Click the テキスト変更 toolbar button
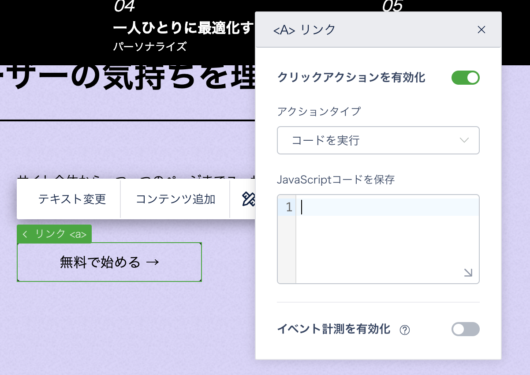530x375 pixels. [x=72, y=199]
